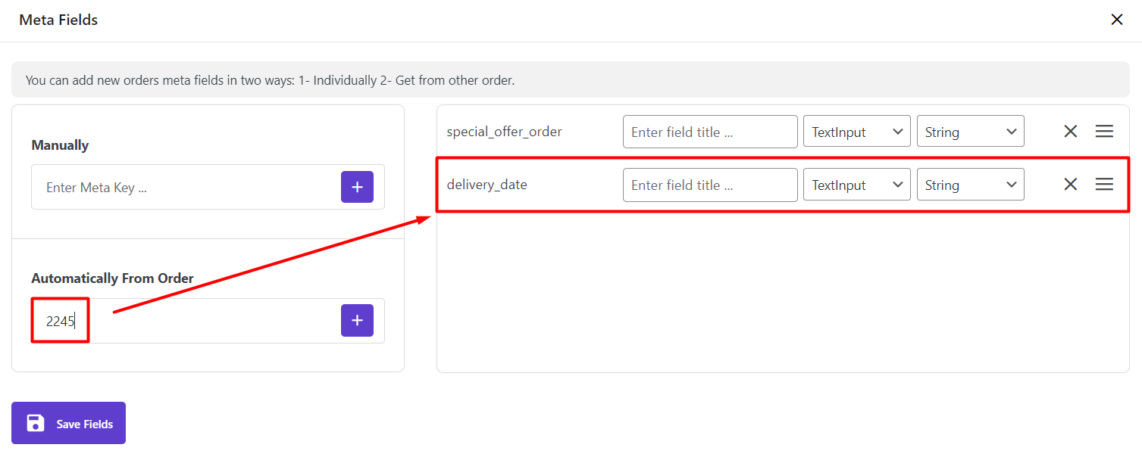Click the order number field containing 2245
Viewport: 1142px width, 457px height.
(x=186, y=321)
